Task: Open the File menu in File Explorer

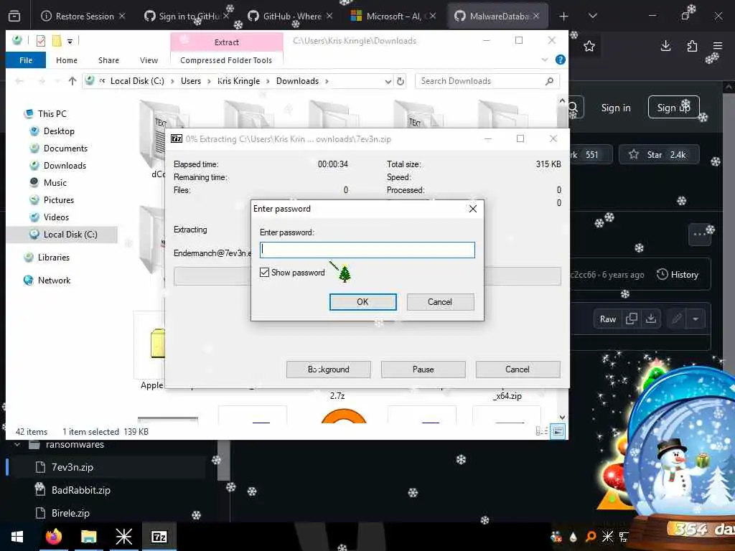Action: pos(26,60)
